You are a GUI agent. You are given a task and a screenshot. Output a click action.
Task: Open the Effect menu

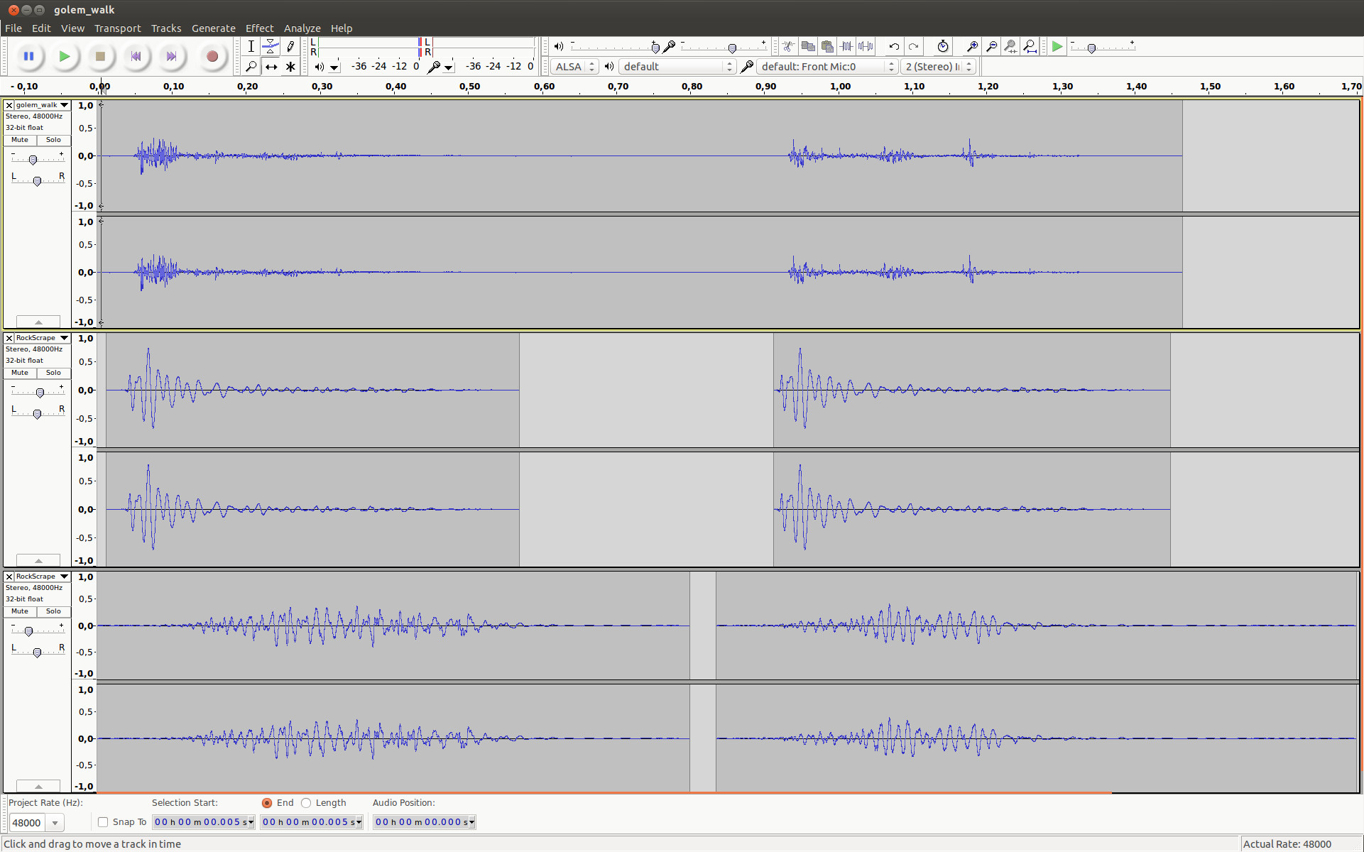click(x=259, y=28)
